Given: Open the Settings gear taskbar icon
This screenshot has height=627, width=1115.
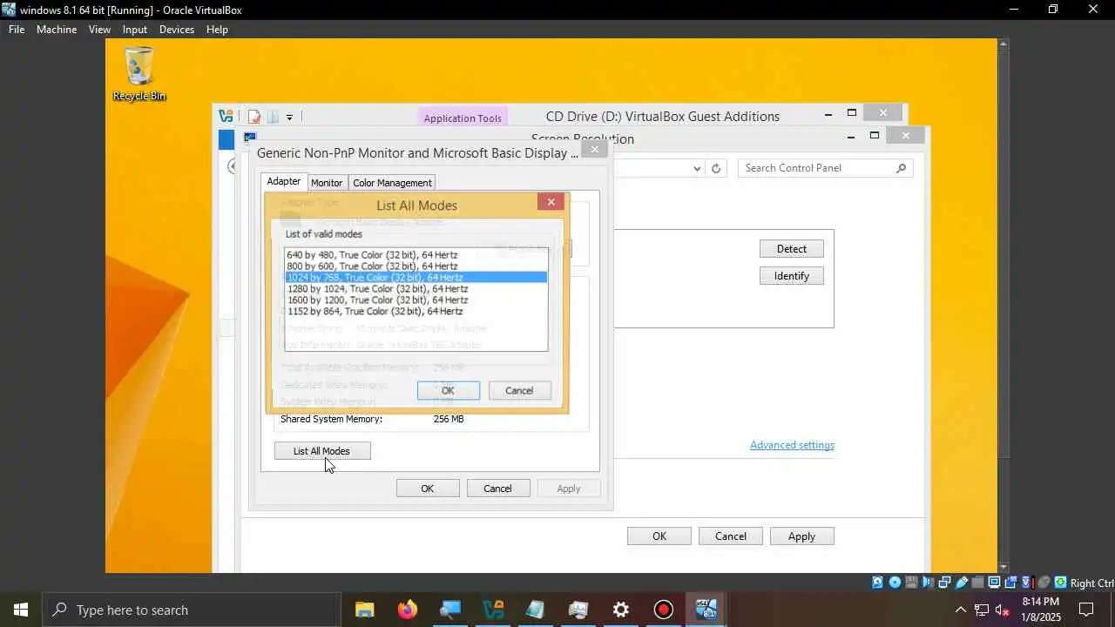Looking at the screenshot, I should coord(621,610).
